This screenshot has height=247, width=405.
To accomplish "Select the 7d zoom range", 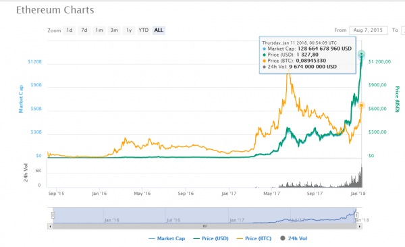I will click(x=84, y=30).
